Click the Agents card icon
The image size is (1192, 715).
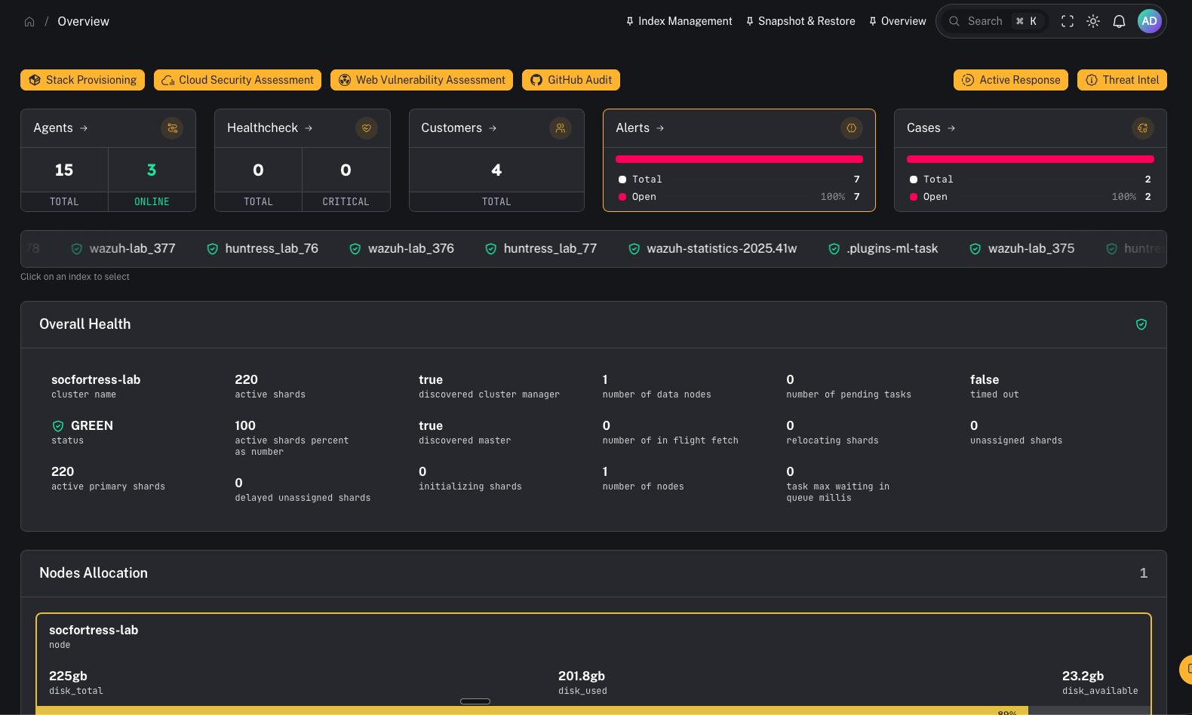[x=172, y=128]
